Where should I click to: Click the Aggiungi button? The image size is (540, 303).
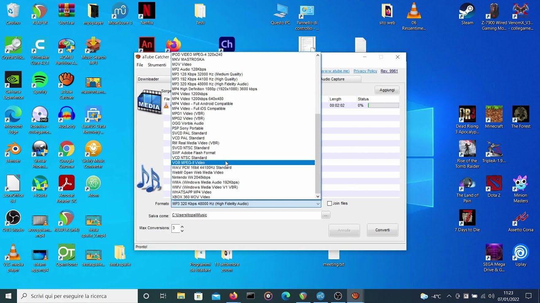click(x=387, y=90)
